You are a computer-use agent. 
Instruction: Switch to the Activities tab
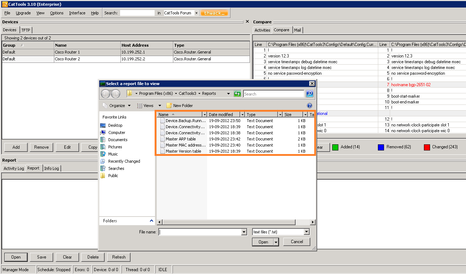262,30
